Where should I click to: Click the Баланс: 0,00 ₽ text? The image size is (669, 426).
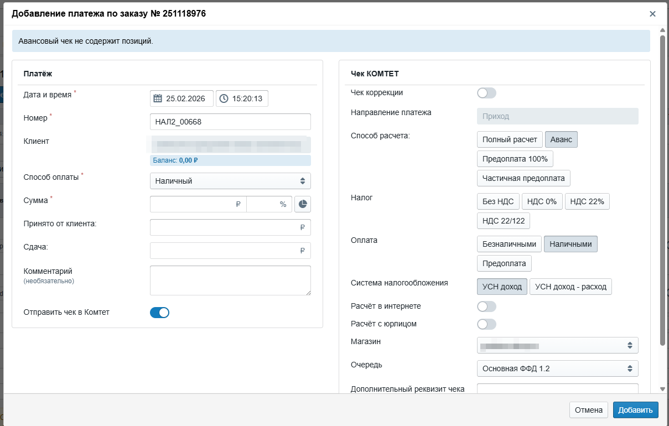pos(174,160)
